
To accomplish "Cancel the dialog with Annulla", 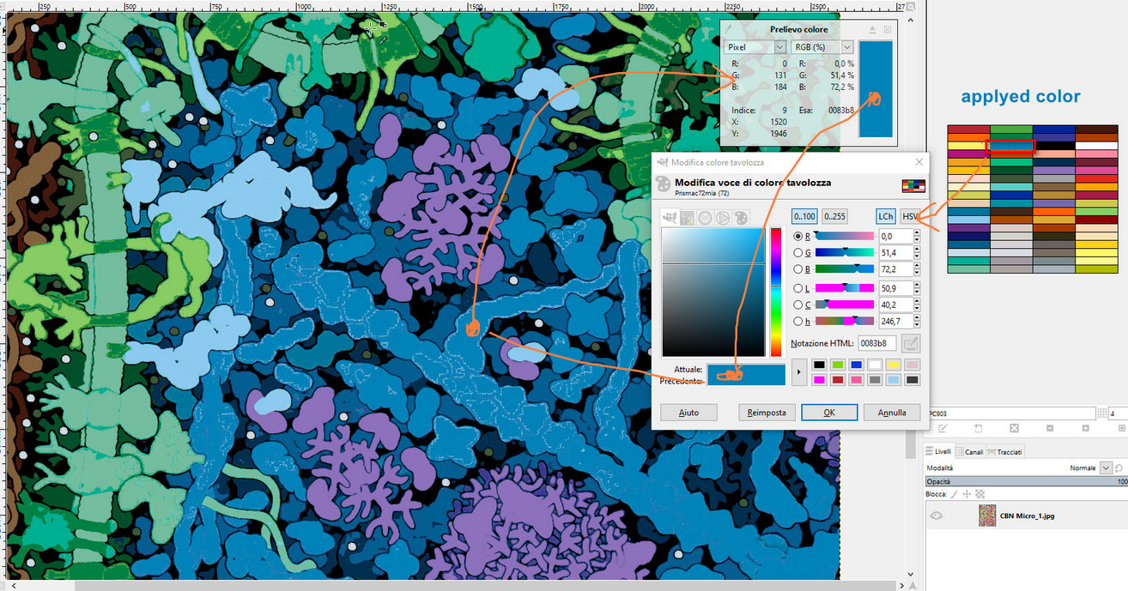I will pos(892,413).
